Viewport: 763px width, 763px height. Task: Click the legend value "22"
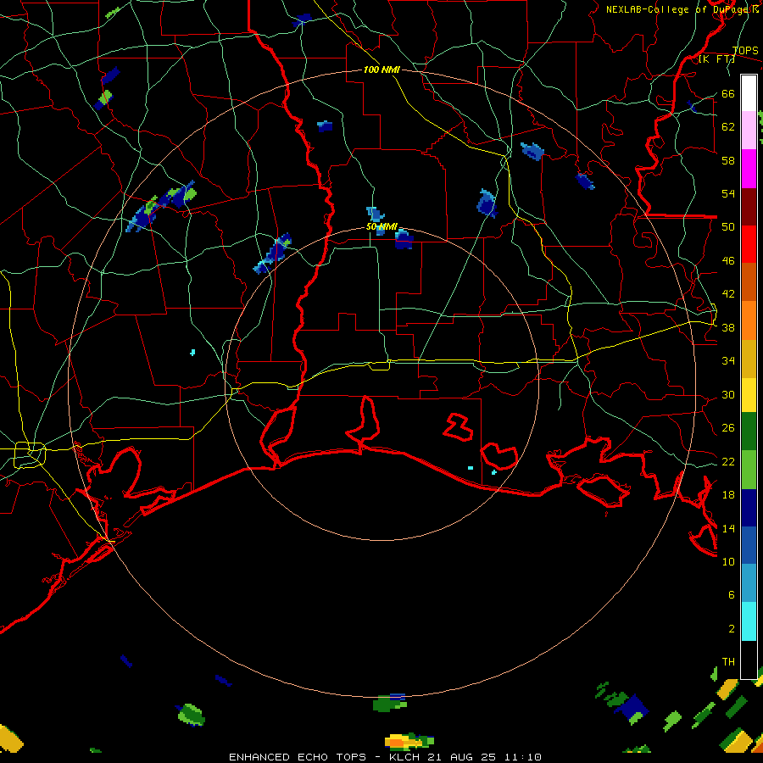[728, 461]
